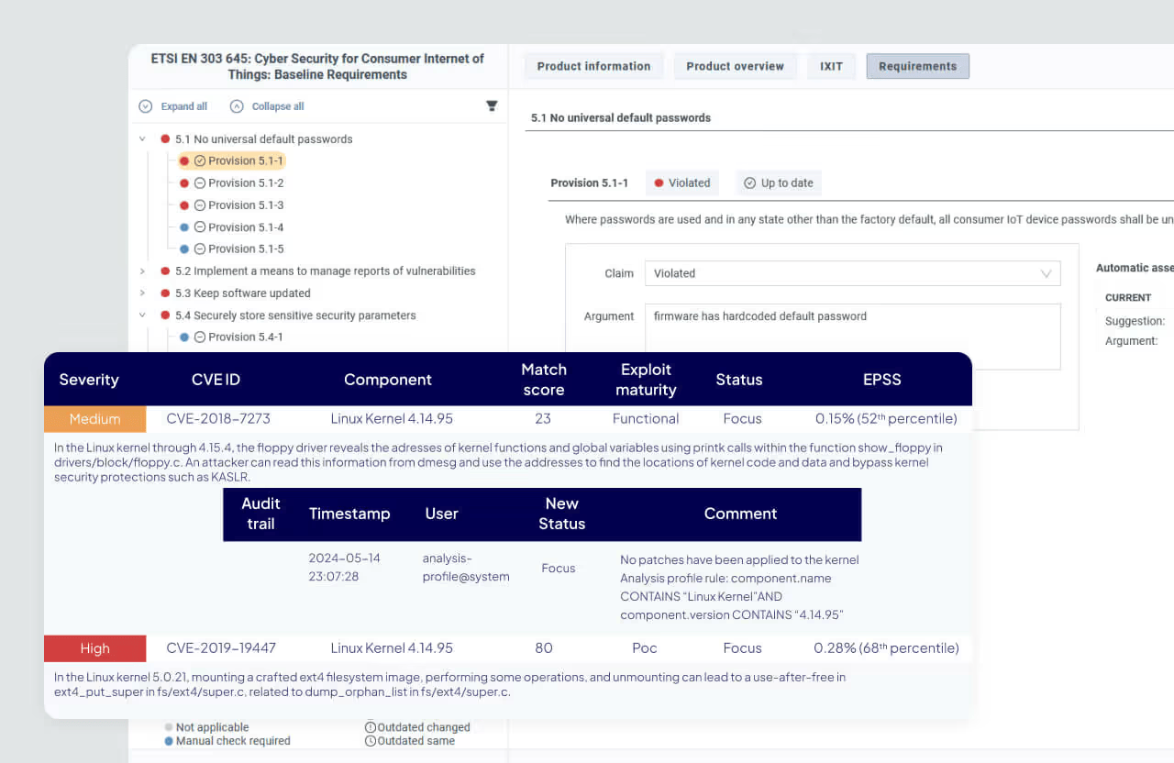Collapse section 5.1 No universal default passwords

tap(142, 139)
